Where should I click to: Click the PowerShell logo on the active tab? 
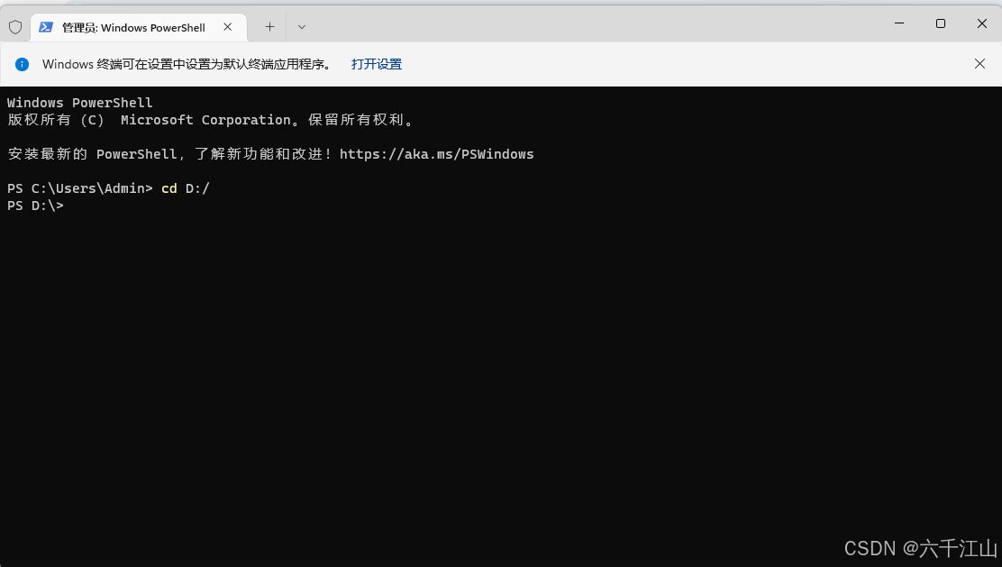tap(47, 27)
